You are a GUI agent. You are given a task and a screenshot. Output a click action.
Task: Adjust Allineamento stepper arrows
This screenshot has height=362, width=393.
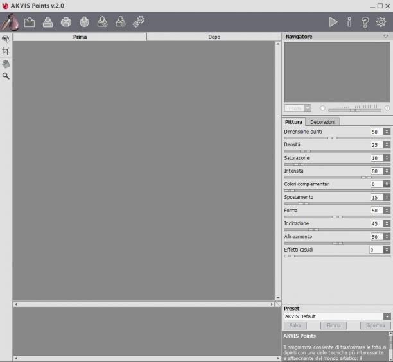click(x=387, y=237)
